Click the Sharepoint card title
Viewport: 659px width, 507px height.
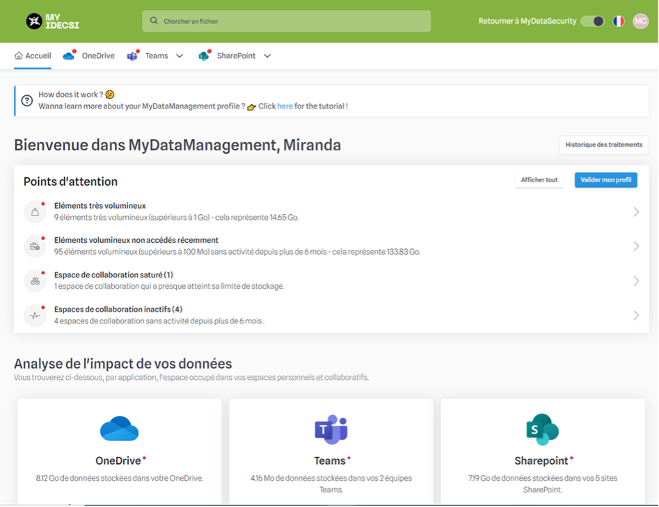point(541,461)
